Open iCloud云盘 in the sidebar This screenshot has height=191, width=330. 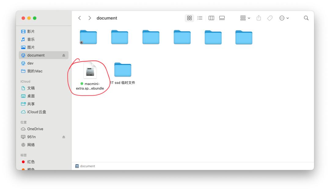coord(44,112)
